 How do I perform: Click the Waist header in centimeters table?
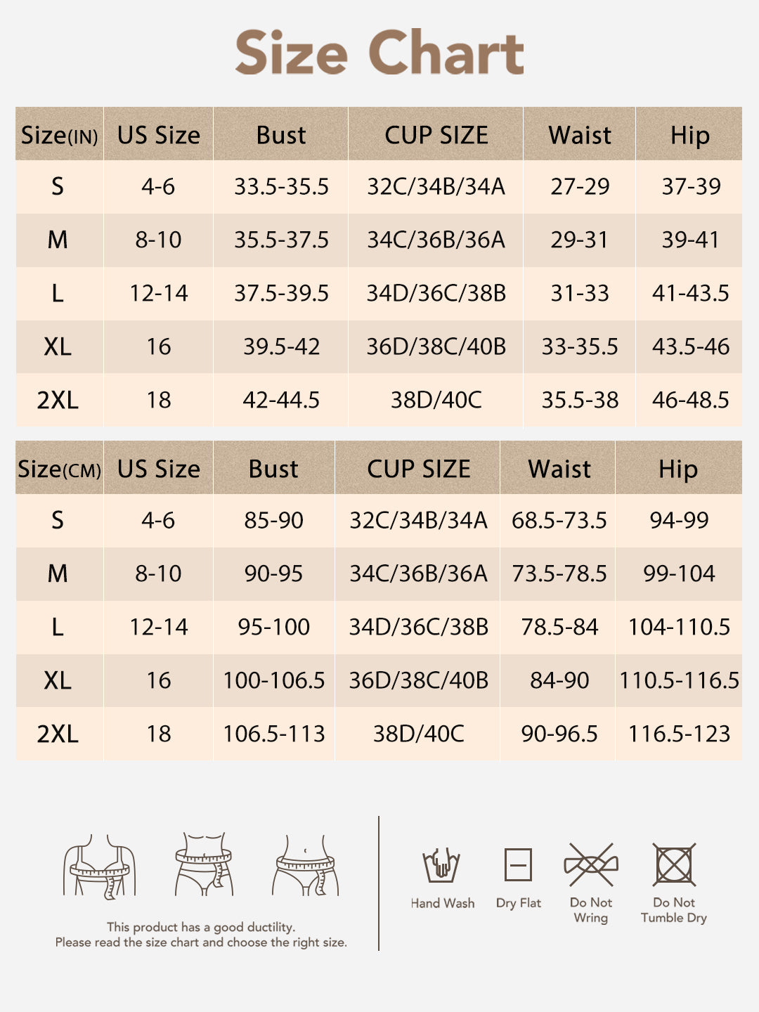(559, 469)
